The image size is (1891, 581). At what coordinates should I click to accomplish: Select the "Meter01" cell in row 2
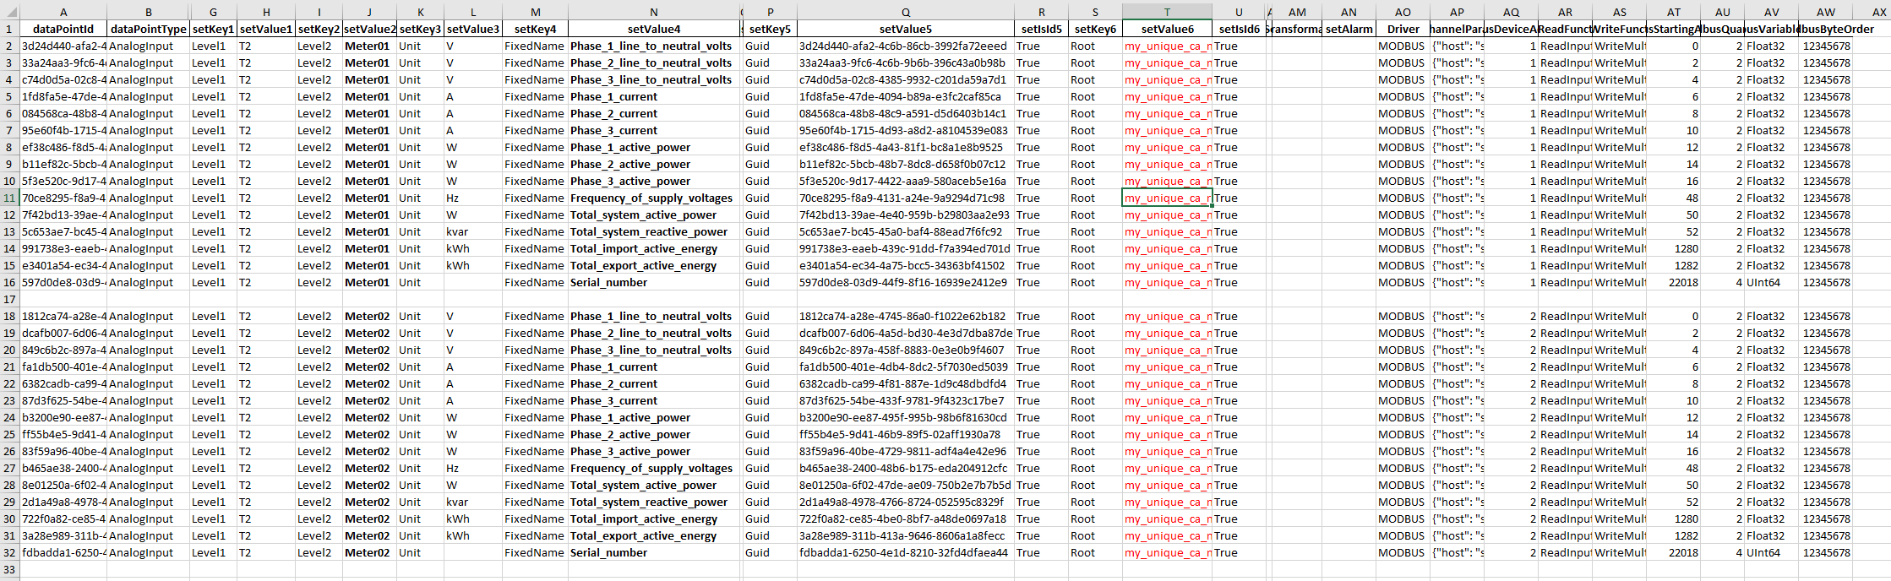point(369,46)
